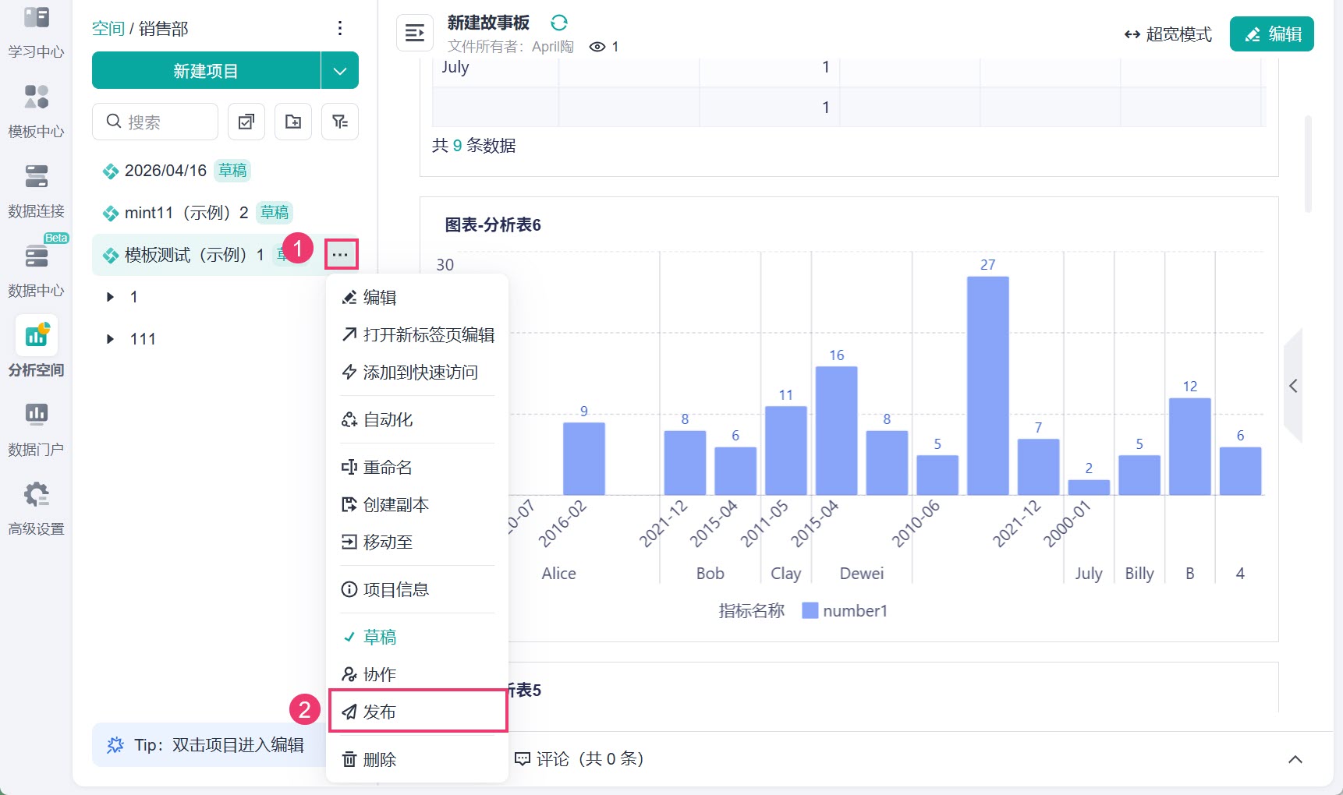
Task: Select 自动化 in the context menu
Action: click(x=417, y=419)
